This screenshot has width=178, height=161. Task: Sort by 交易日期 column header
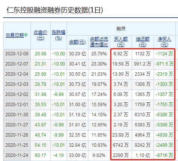(x=15, y=35)
